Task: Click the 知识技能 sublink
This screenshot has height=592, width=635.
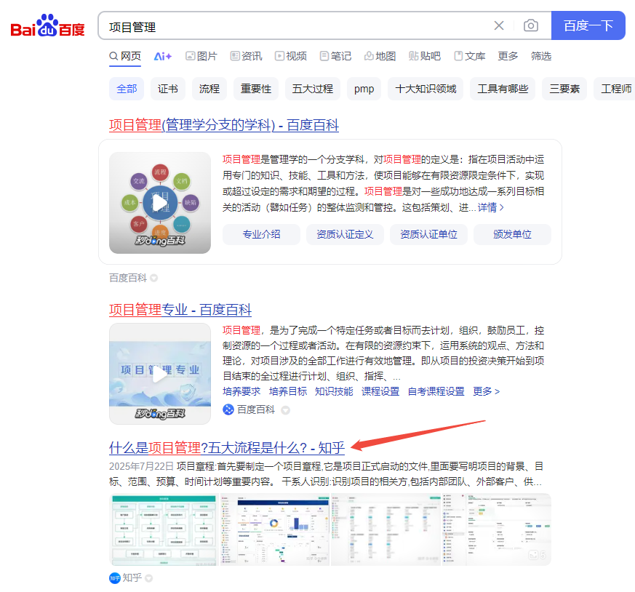Action: tap(334, 391)
